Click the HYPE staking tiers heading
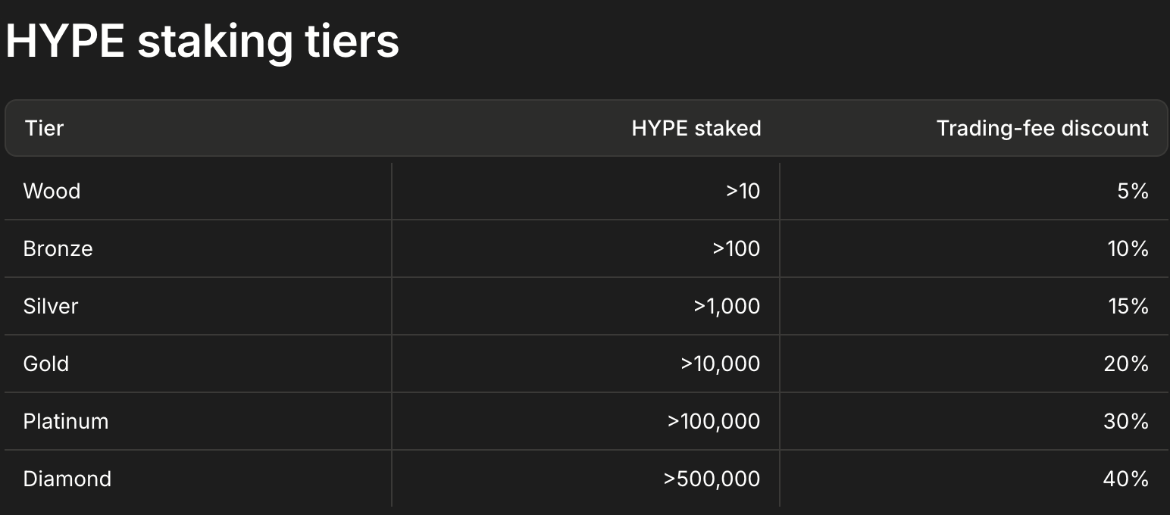This screenshot has width=1170, height=515. click(202, 41)
